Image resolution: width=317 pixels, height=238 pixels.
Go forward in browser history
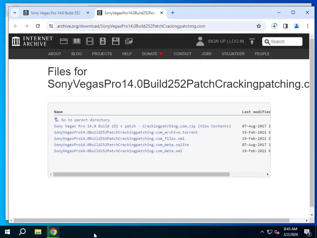click(x=27, y=26)
